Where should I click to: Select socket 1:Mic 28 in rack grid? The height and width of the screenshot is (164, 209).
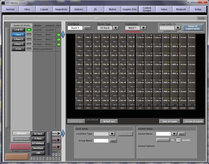(105, 65)
